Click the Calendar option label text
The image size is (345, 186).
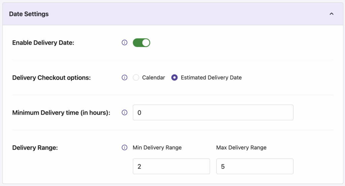click(154, 78)
